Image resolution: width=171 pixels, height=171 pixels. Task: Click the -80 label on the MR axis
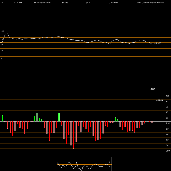click(x=167, y=145)
